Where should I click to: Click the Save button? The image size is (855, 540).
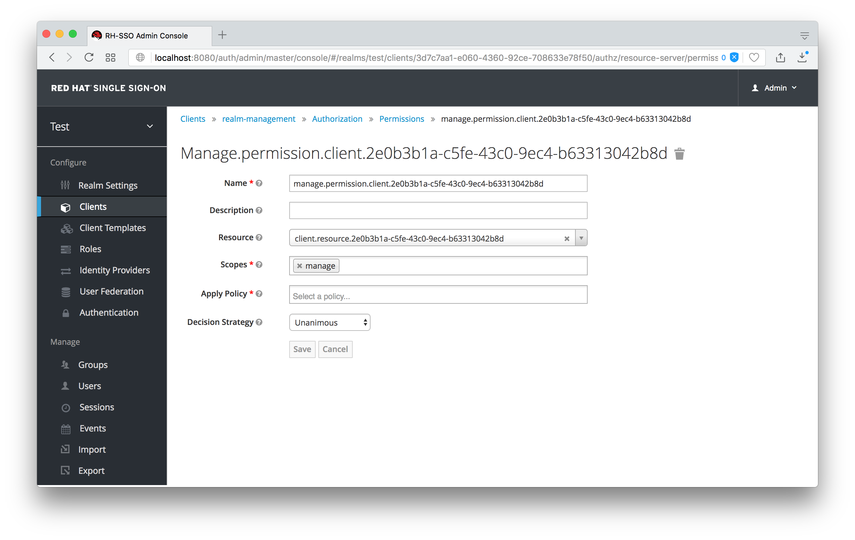click(x=301, y=349)
